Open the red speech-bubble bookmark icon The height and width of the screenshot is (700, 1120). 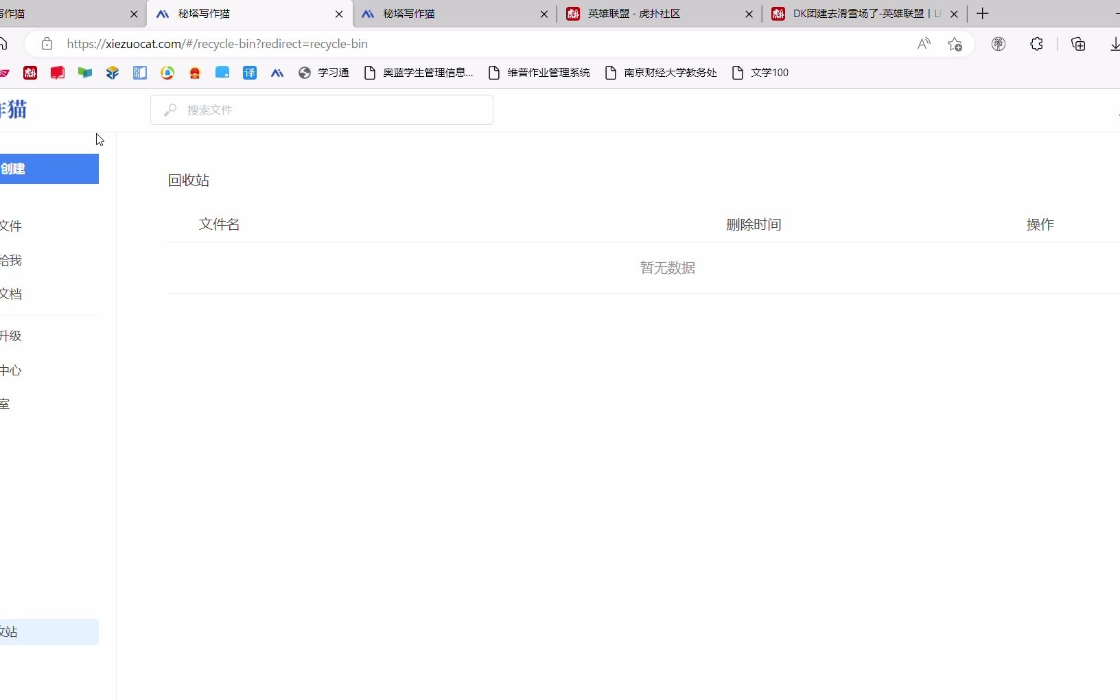[58, 73]
